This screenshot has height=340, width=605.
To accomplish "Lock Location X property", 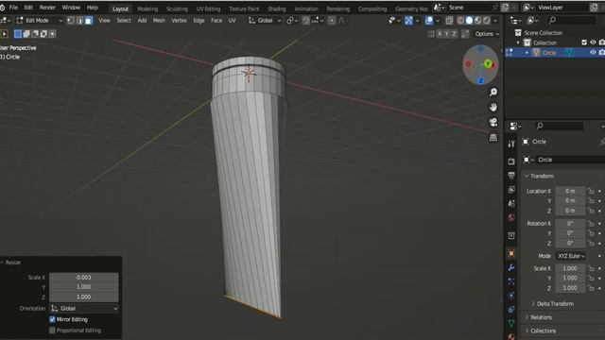I will tap(591, 191).
